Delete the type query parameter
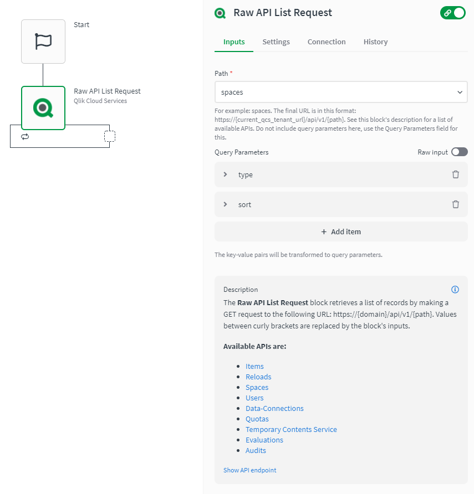This screenshot has height=494, width=474. point(456,174)
